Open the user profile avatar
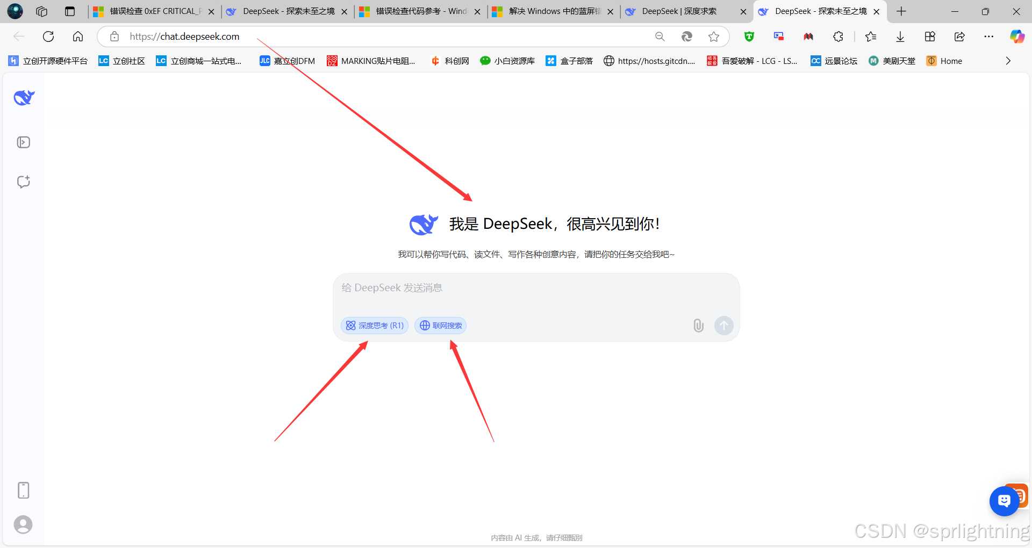This screenshot has width=1032, height=548. tap(23, 524)
